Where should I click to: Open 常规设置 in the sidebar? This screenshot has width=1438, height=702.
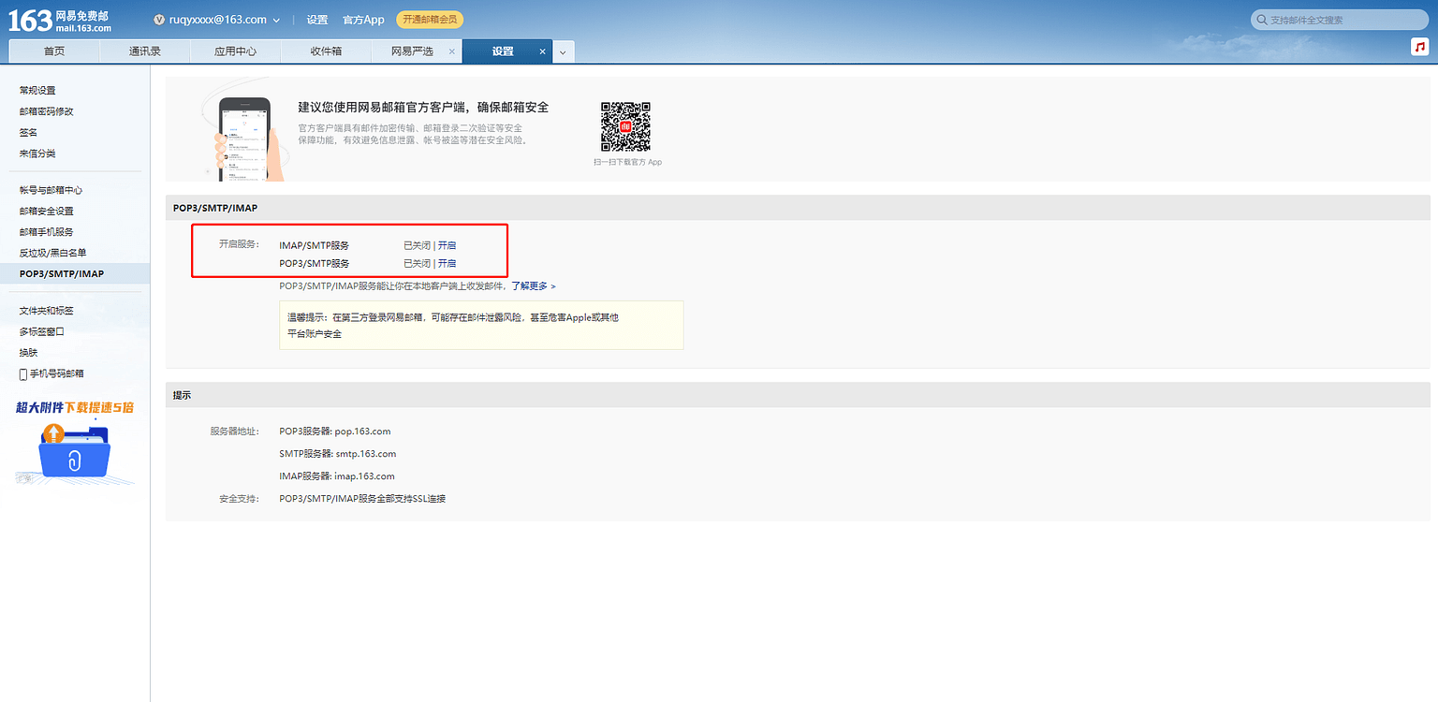37,91
